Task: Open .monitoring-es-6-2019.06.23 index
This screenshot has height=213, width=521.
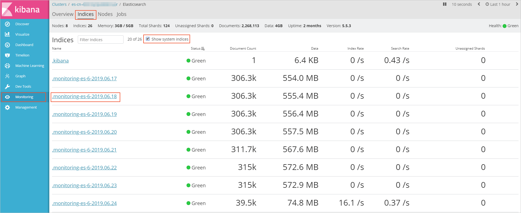Action: (x=84, y=185)
